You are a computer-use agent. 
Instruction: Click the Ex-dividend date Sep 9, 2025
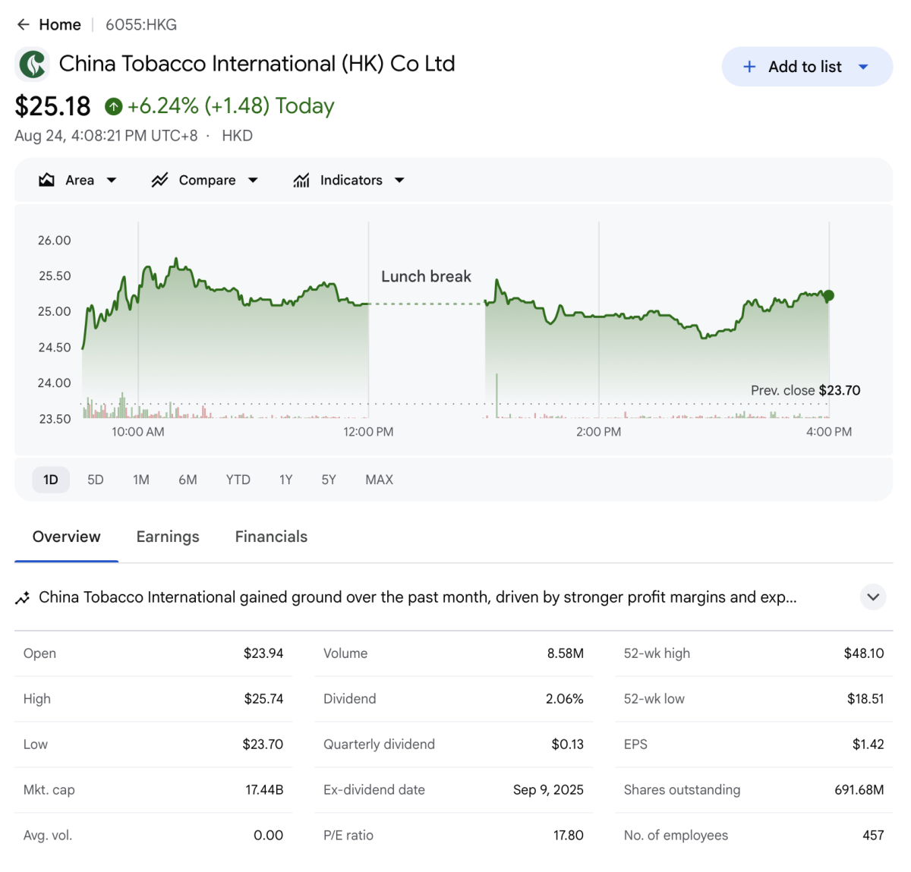[x=548, y=790]
